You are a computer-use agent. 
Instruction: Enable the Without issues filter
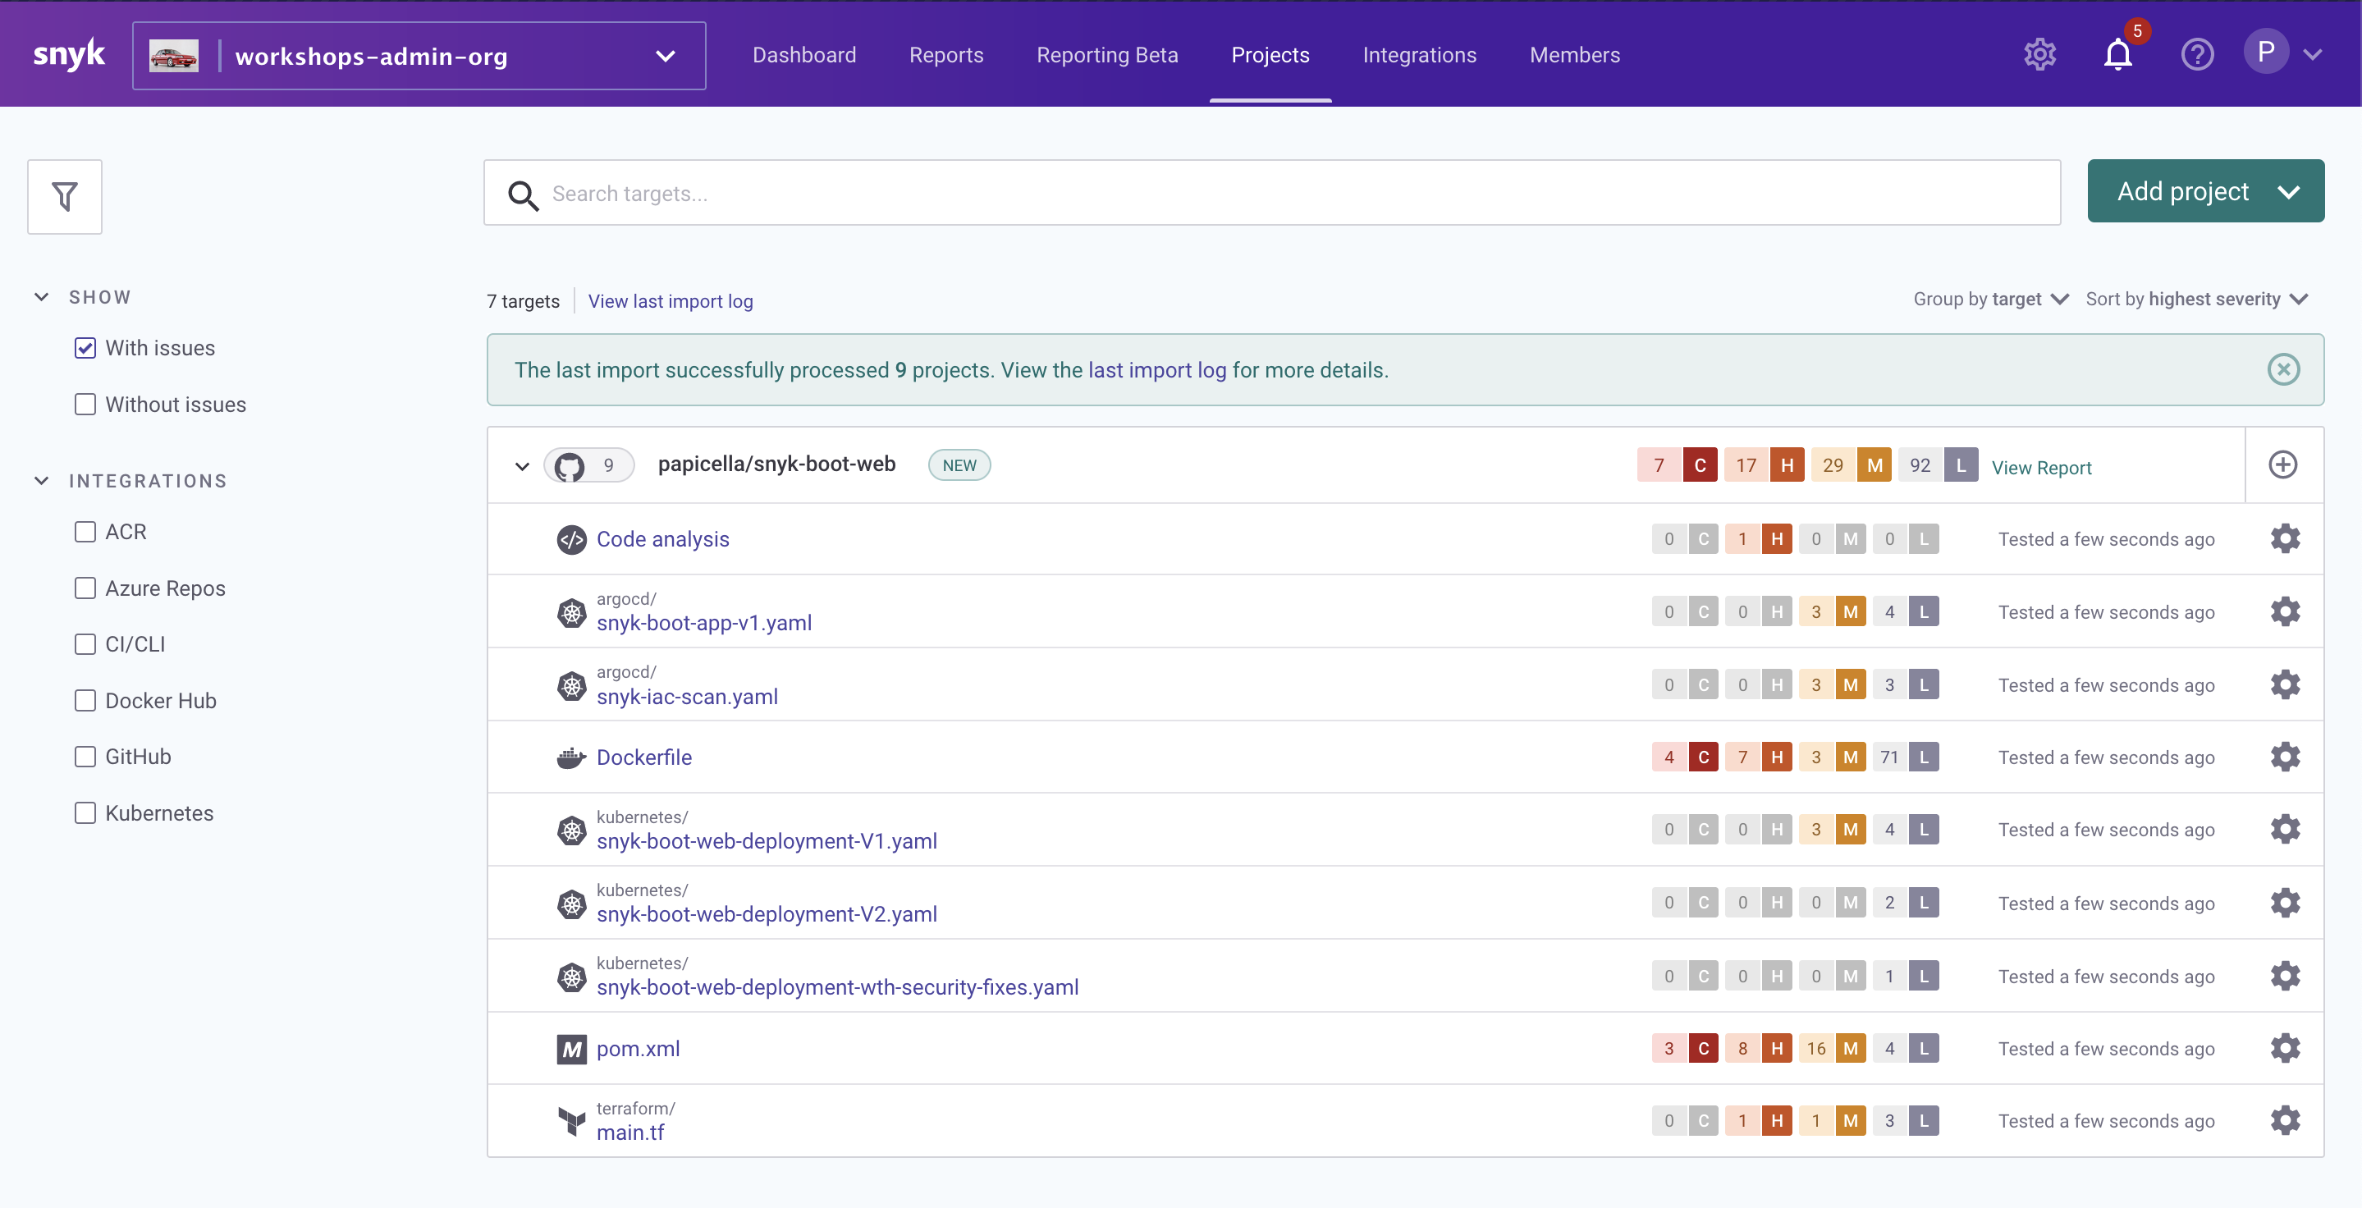pos(85,405)
